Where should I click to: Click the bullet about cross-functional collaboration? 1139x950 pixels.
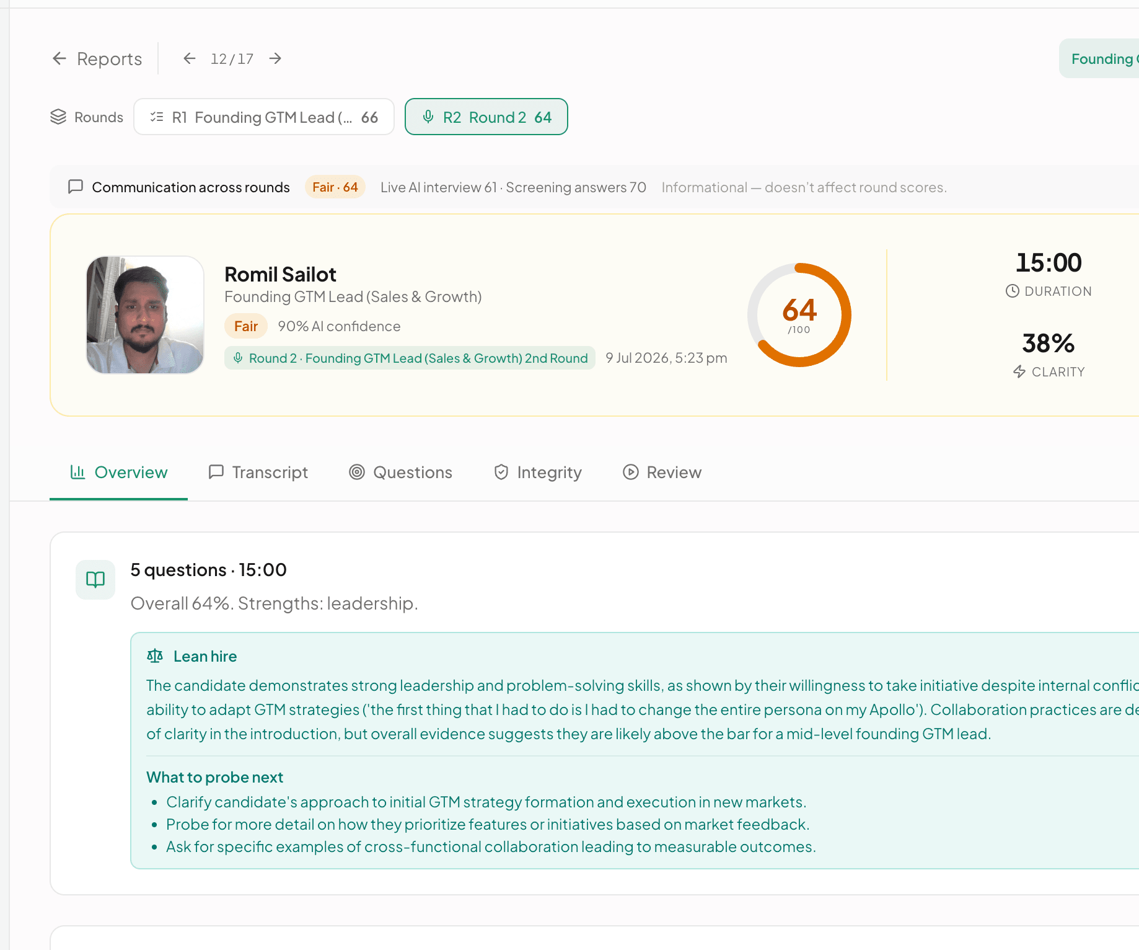491,846
